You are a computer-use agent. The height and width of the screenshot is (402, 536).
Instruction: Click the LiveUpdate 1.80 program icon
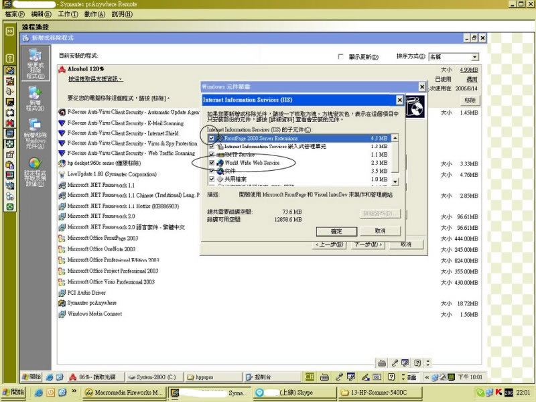pos(62,174)
